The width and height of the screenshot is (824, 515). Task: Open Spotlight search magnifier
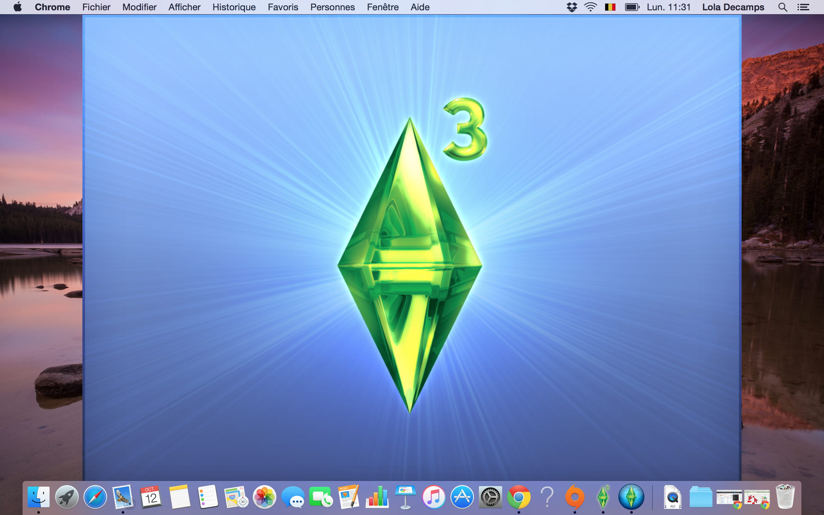coord(783,7)
